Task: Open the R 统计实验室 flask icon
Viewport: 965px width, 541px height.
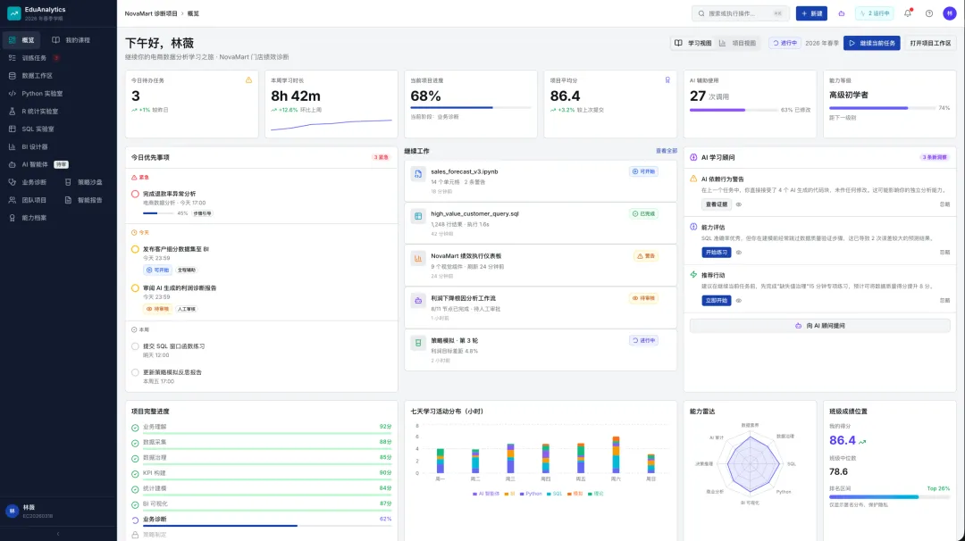Action: [x=12, y=112]
